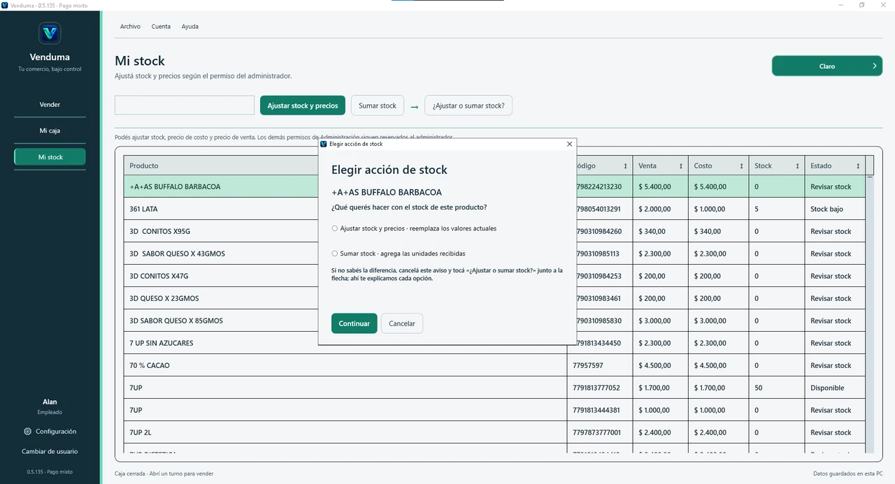The image size is (895, 484).
Task: Click the Venduma logo in the sidebar
Action: 50,33
